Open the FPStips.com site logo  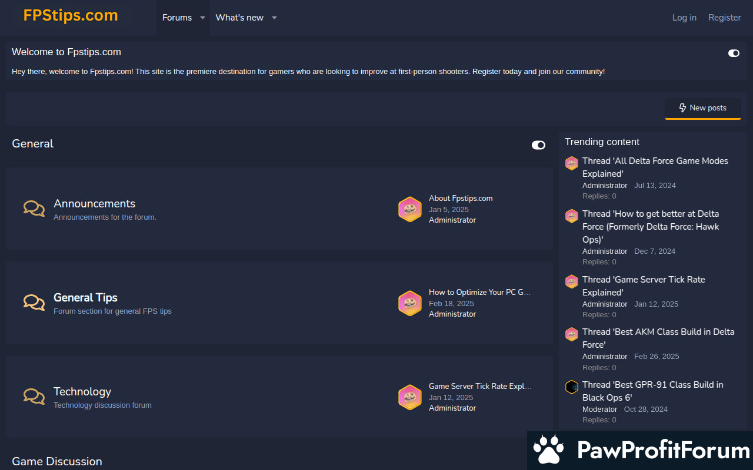pyautogui.click(x=71, y=15)
